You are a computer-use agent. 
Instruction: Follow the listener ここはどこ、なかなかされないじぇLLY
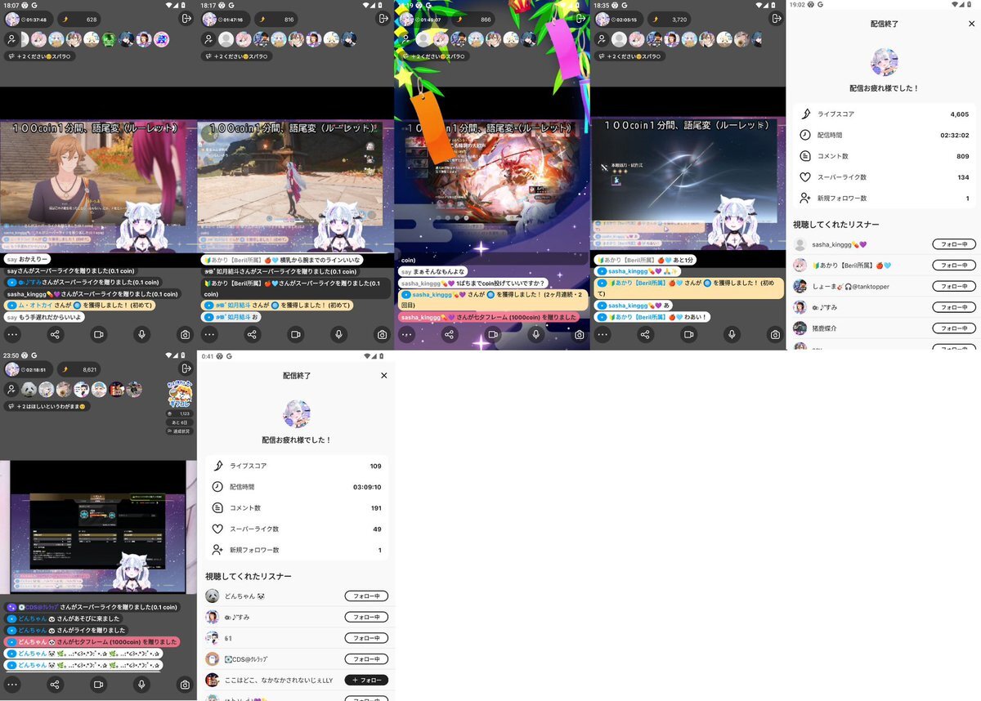coord(366,680)
